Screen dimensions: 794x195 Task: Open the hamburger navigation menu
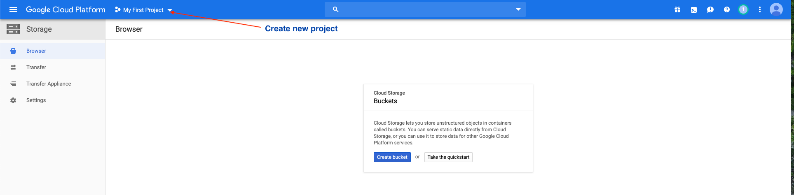coord(13,9)
